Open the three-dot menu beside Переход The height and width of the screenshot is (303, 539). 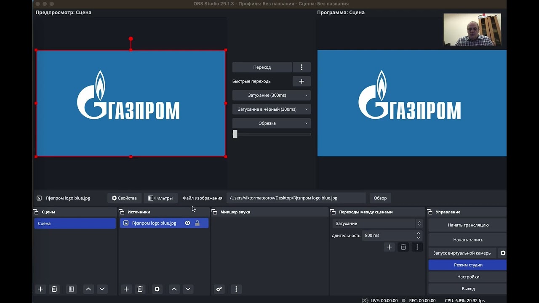pyautogui.click(x=302, y=67)
